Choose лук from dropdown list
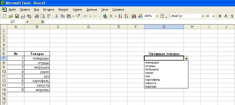This screenshot has height=105, width=235. tap(166, 76)
